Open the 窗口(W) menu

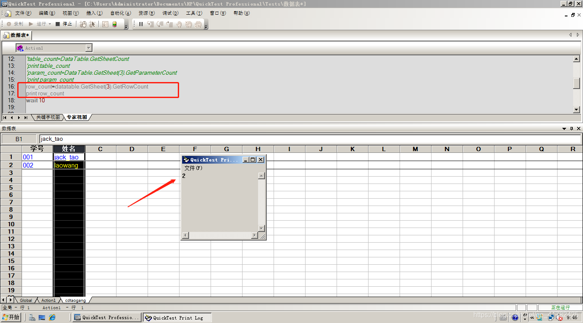(218, 13)
